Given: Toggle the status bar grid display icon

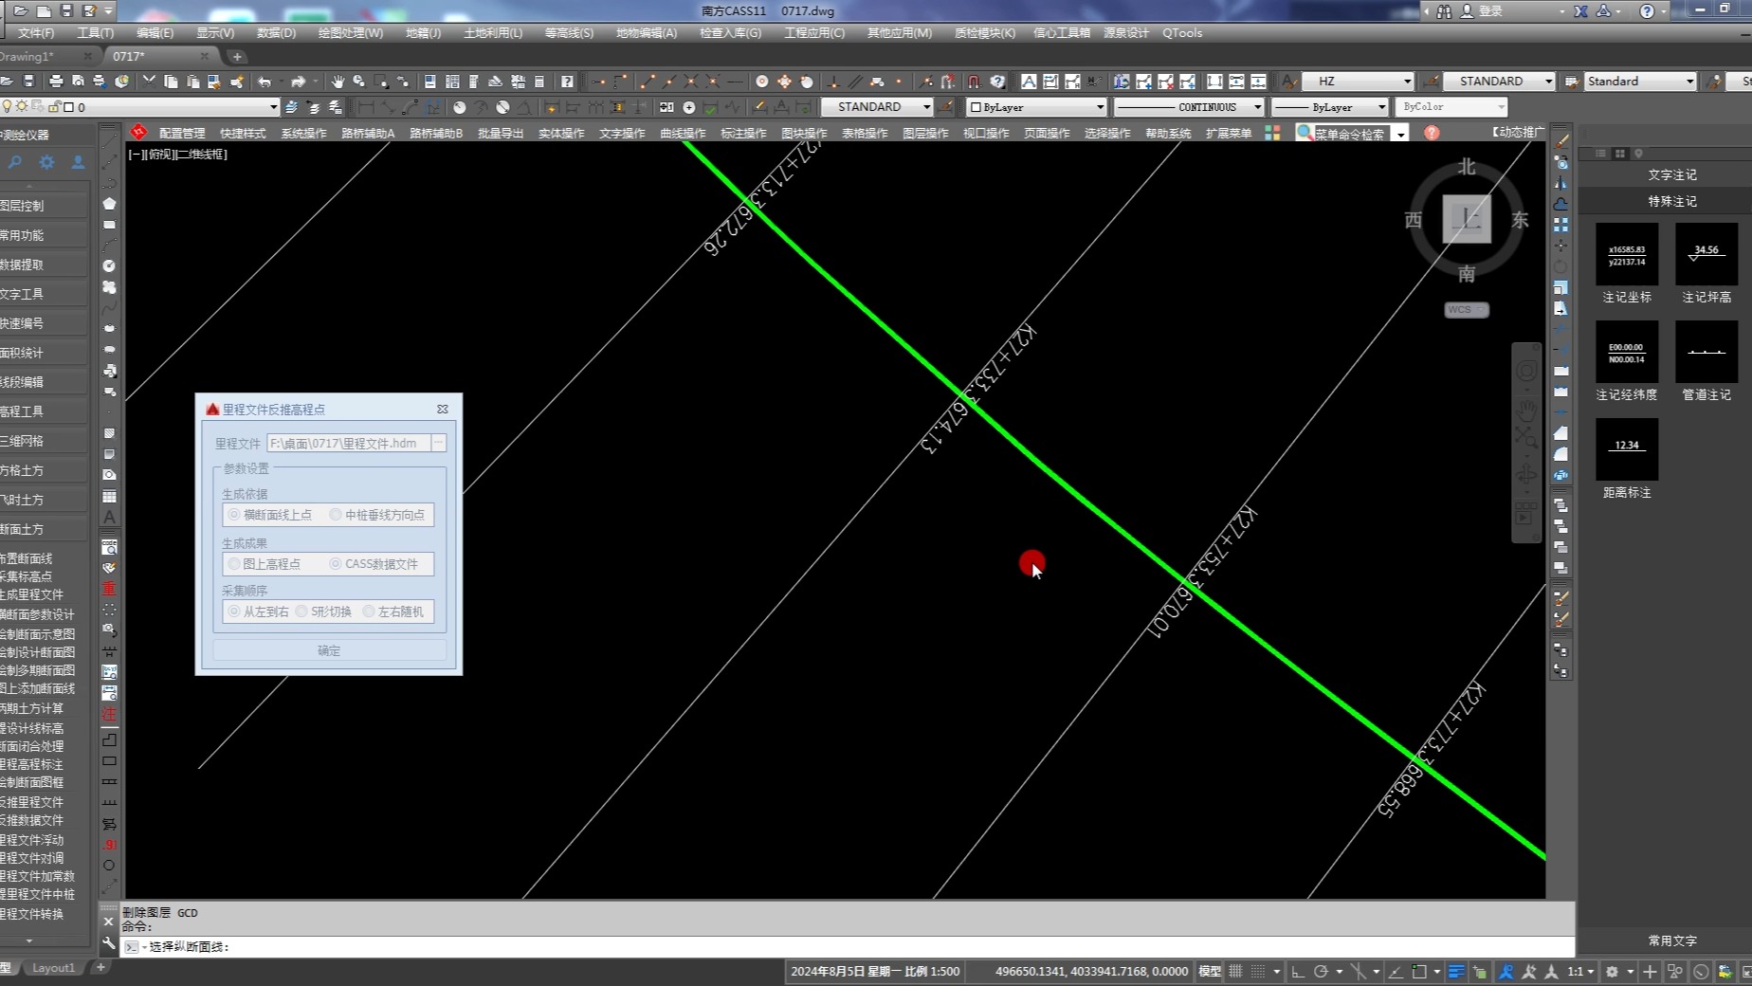Looking at the screenshot, I should [1235, 972].
